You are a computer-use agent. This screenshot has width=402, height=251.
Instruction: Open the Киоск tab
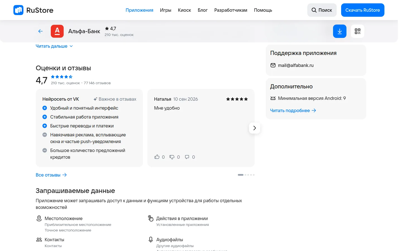[x=185, y=10]
